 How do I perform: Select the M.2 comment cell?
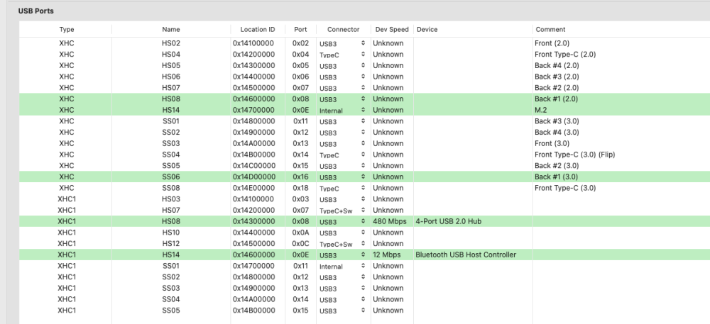pyautogui.click(x=540, y=110)
